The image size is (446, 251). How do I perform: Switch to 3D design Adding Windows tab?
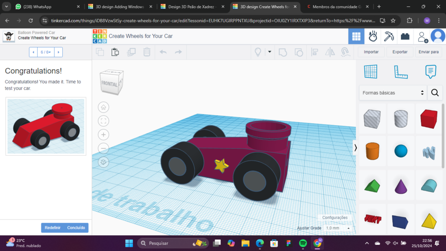(x=120, y=7)
